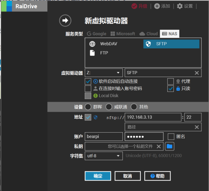
Task: Switch to the Google service tab
Action: tap(97, 34)
